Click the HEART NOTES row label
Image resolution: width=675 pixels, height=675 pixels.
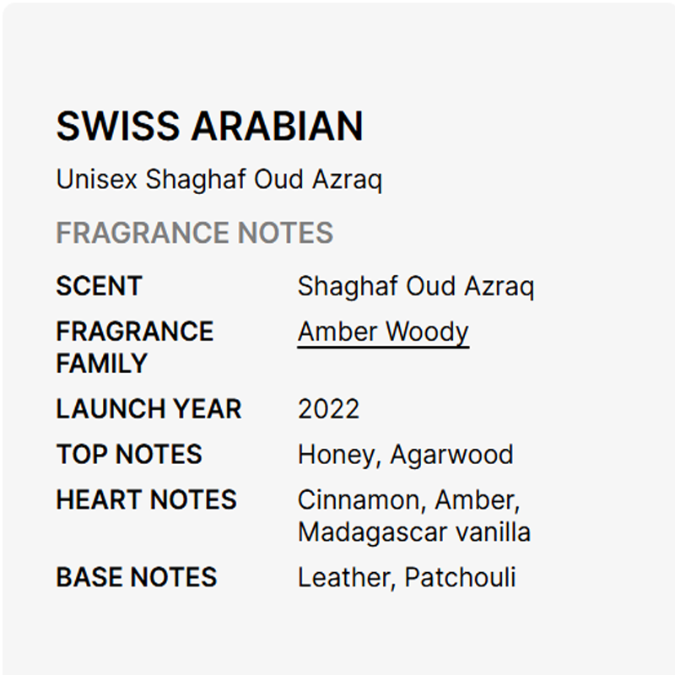coord(146,500)
